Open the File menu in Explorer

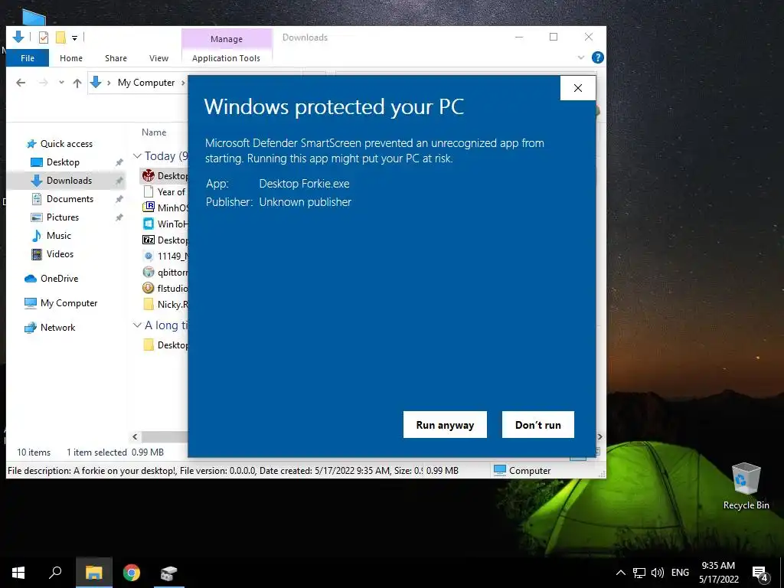[x=28, y=58]
